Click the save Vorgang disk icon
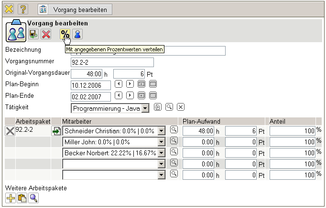Image resolution: width=326 pixels, height=208 pixels. [x=33, y=34]
